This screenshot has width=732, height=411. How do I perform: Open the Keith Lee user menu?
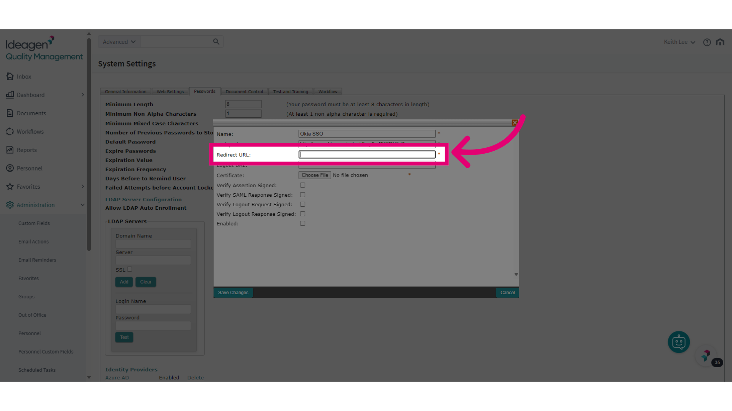[x=679, y=42]
